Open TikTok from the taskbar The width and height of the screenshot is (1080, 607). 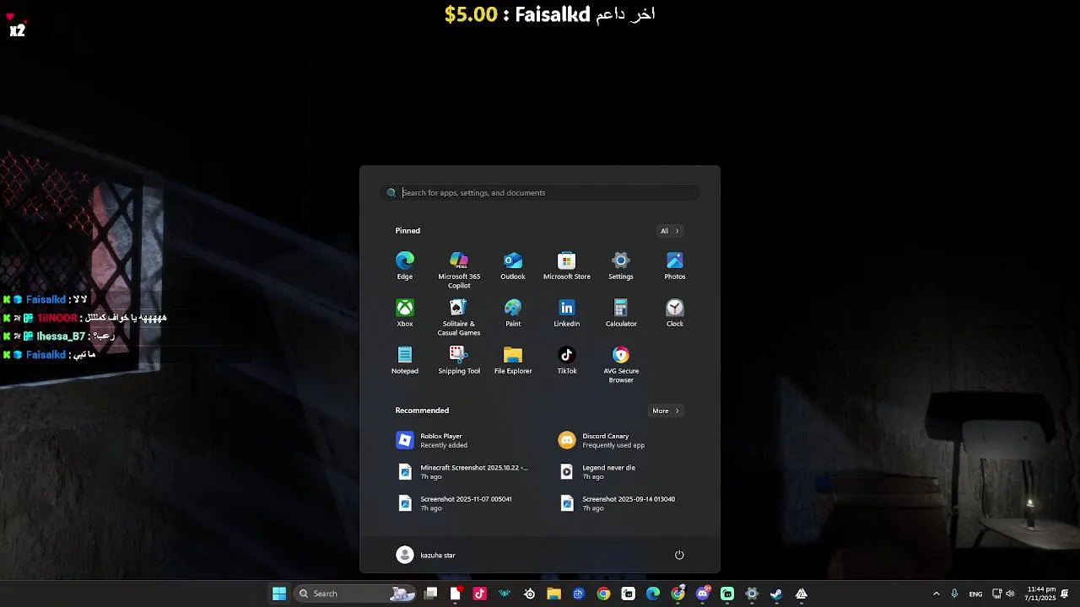tap(480, 594)
